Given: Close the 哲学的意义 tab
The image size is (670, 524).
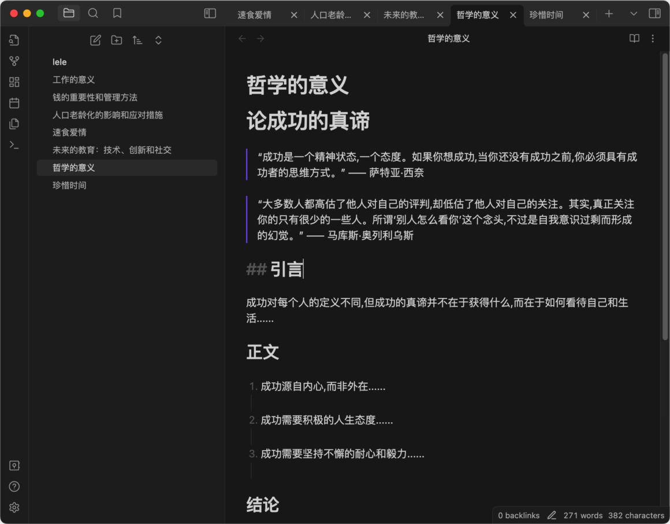Looking at the screenshot, I should pyautogui.click(x=513, y=15).
